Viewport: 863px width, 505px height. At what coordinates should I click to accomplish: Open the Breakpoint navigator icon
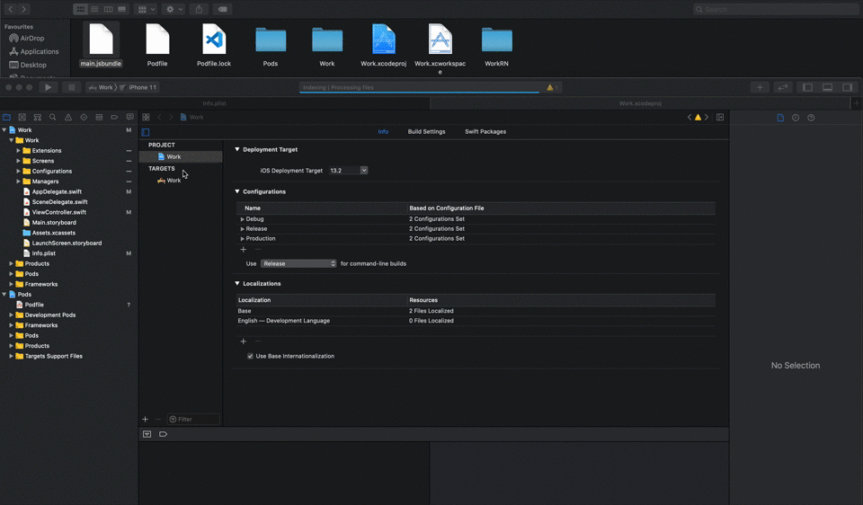pyautogui.click(x=114, y=118)
